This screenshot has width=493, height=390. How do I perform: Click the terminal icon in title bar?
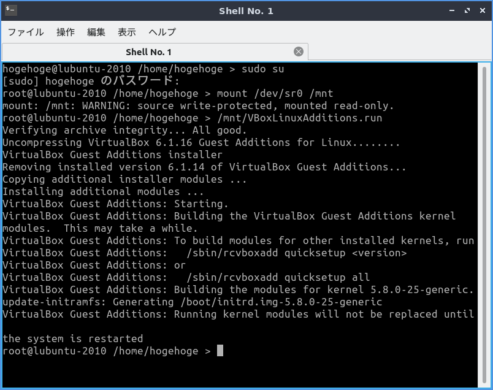tap(10, 10)
